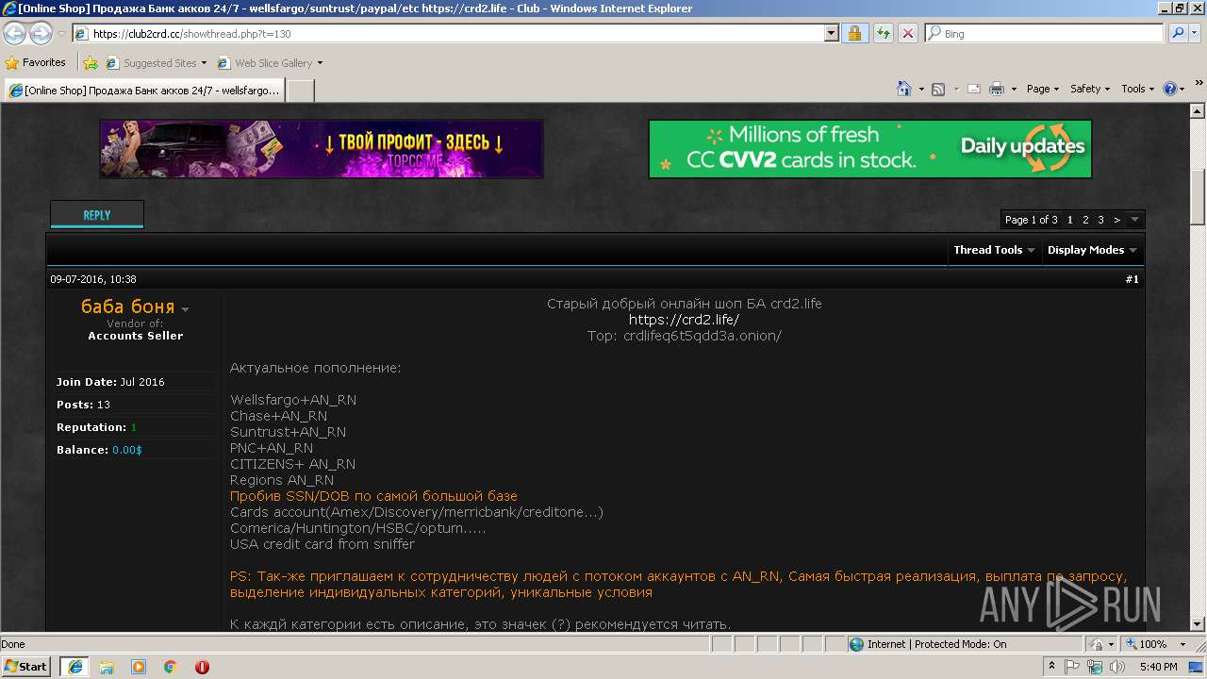
Task: Click the Balance 0.00$ value
Action: (127, 450)
